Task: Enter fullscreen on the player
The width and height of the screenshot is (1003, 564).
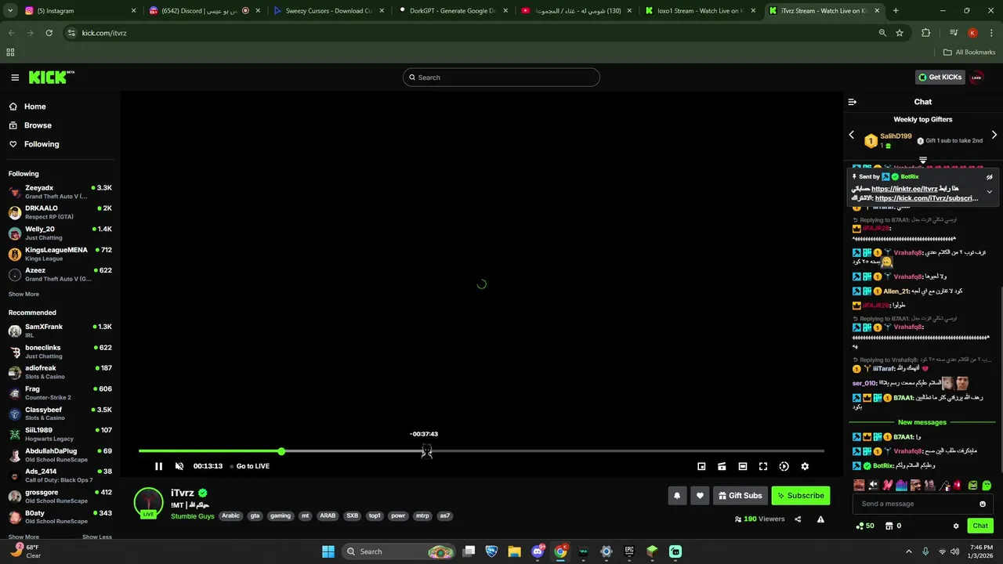Action: [x=763, y=466]
